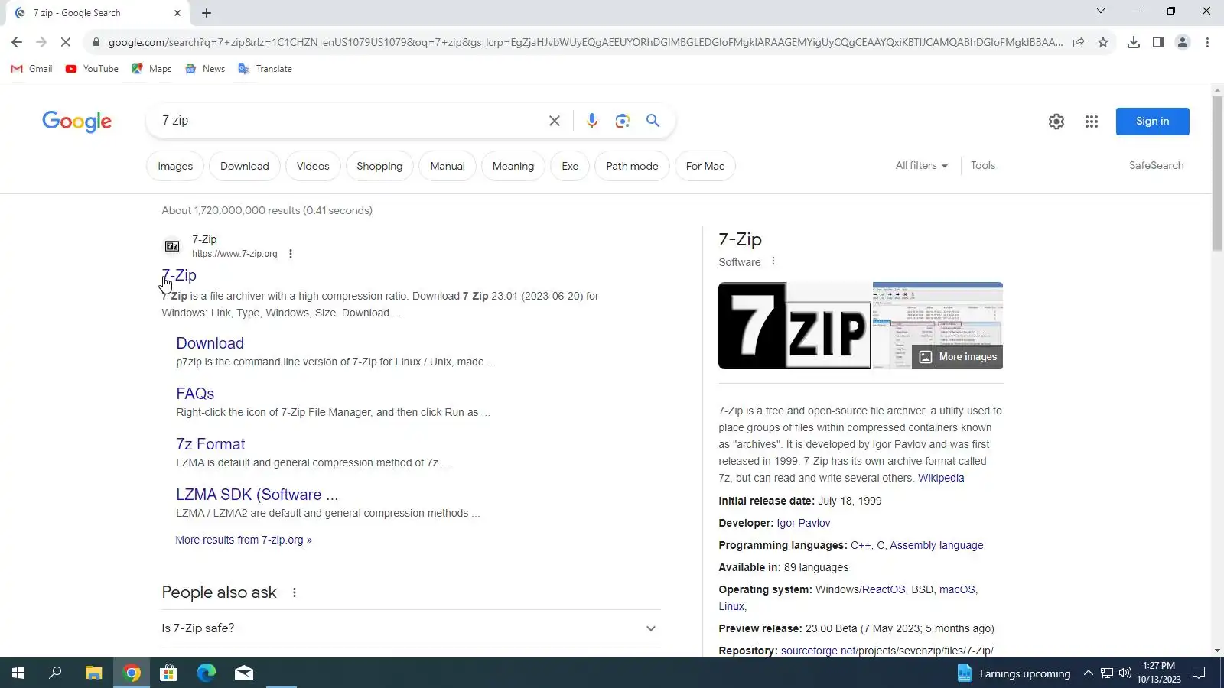Open the C++ language link
Screen dimensions: 1224x688
[x=861, y=545]
